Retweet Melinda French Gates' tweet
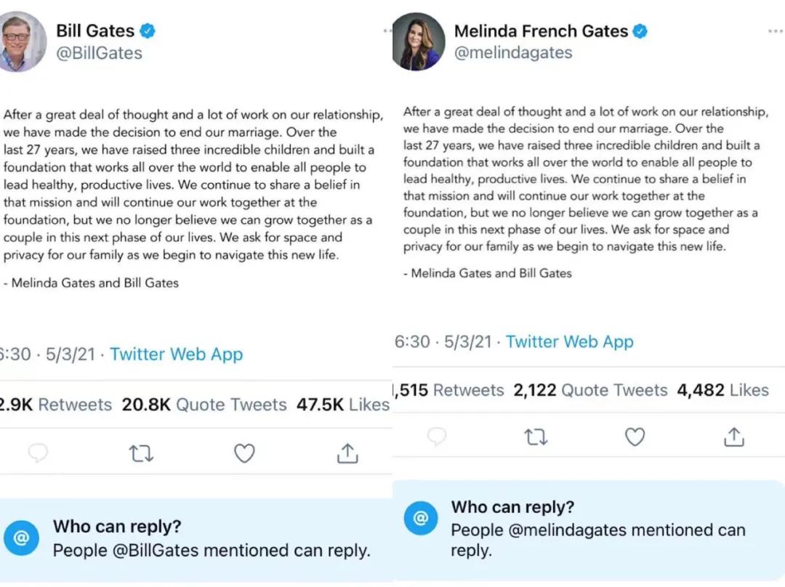Screen dimensions: 785x587 tap(536, 437)
